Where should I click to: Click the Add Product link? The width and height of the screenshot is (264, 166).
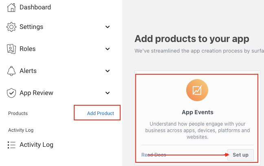(101, 113)
